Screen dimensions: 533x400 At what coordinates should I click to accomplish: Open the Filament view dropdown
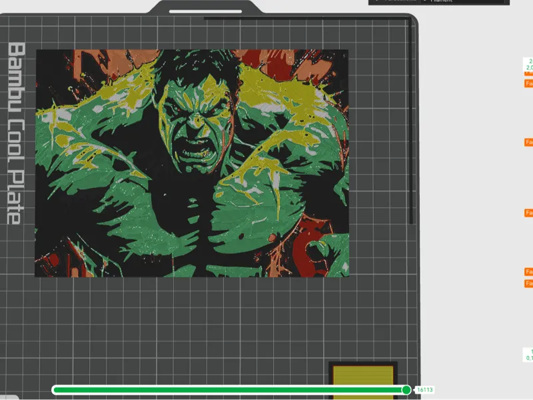click(464, 1)
